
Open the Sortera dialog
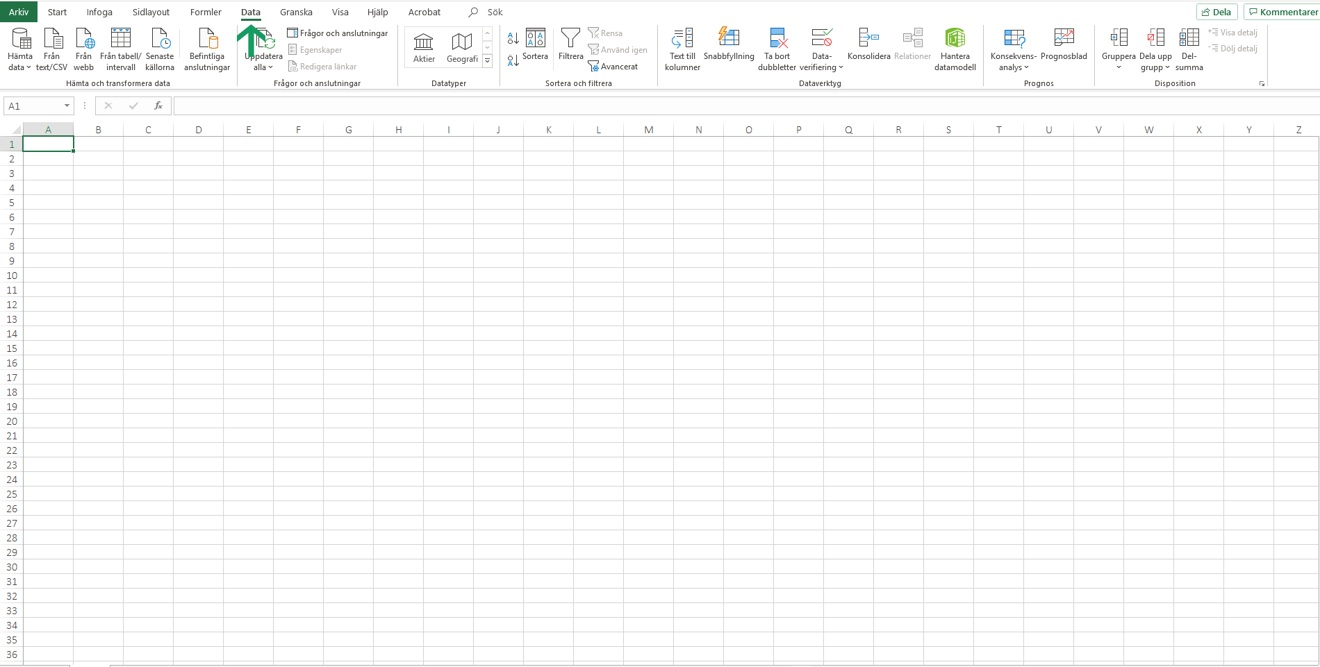(x=535, y=44)
